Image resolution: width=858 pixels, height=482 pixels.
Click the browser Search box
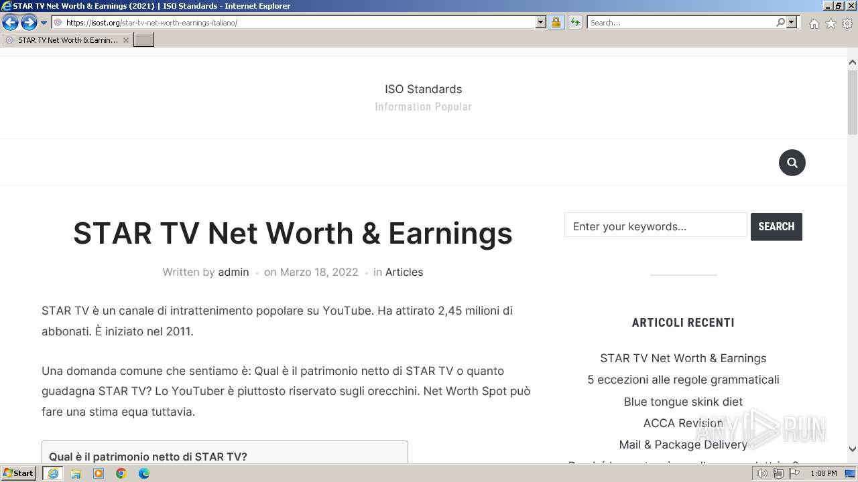click(x=680, y=23)
